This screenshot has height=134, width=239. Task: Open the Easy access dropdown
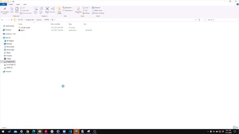pyautogui.click(x=68, y=10)
